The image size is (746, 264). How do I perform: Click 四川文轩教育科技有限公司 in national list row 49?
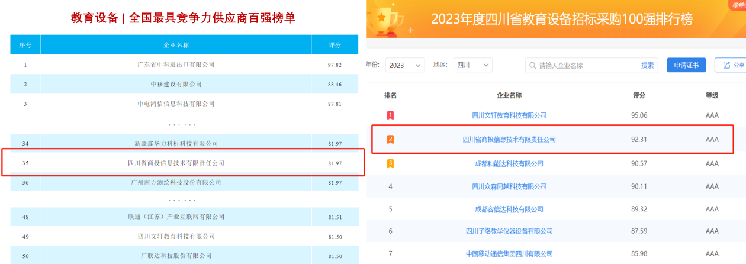(176, 236)
